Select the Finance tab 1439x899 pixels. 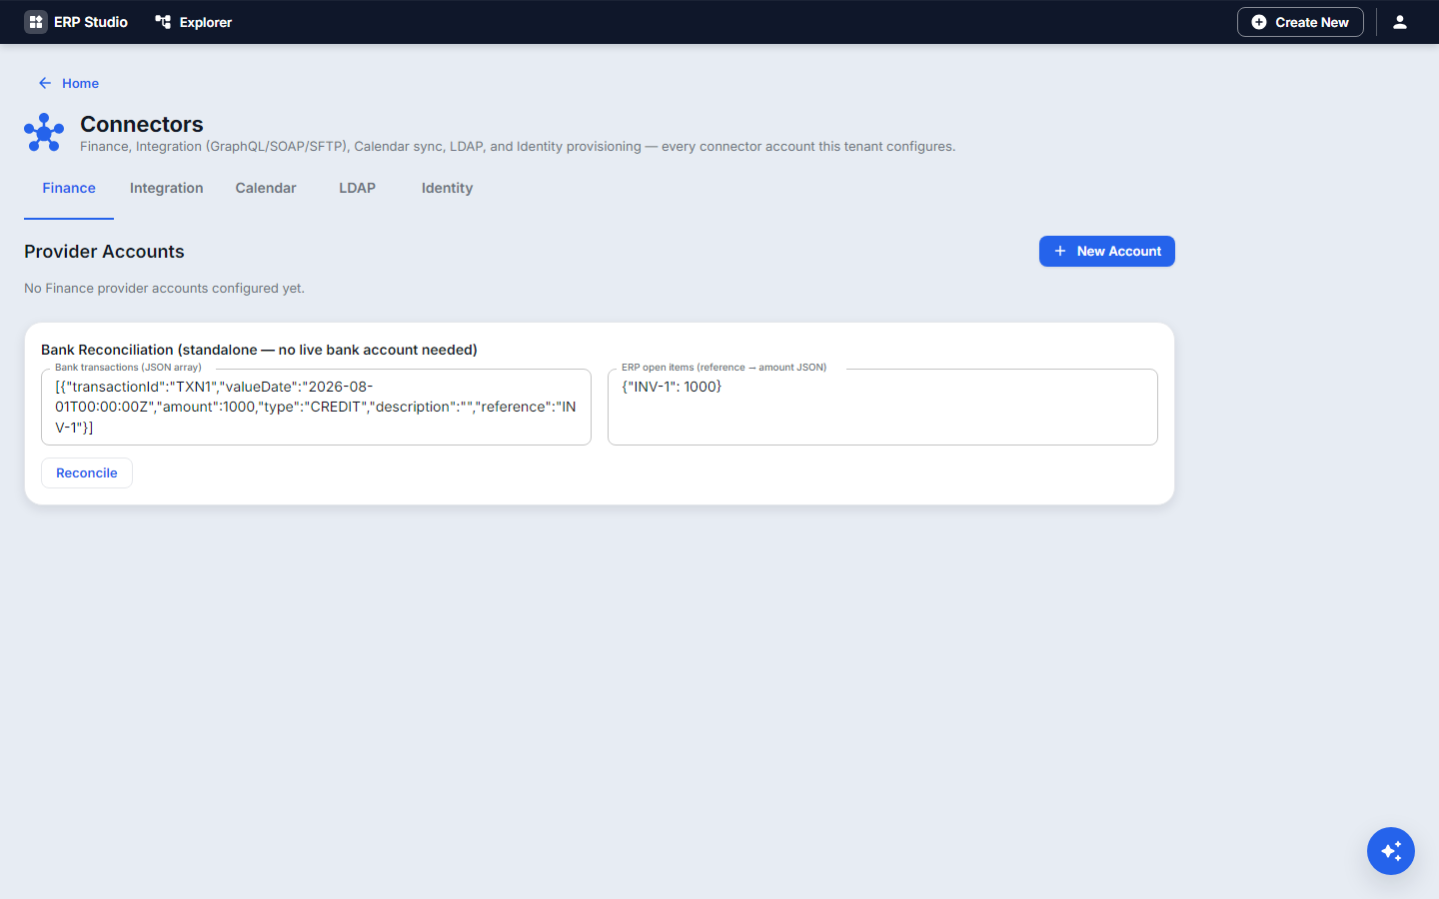tap(69, 188)
